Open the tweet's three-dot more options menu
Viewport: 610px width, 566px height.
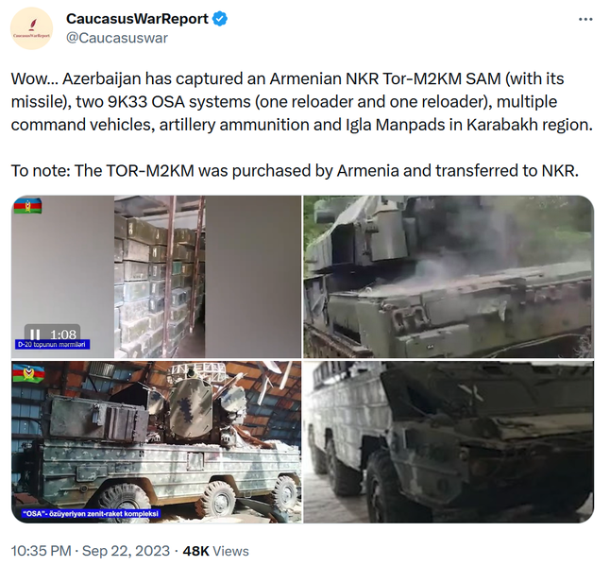point(585,19)
